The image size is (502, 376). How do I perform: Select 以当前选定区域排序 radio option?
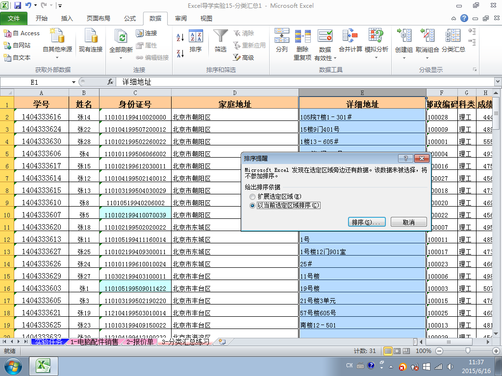point(252,205)
